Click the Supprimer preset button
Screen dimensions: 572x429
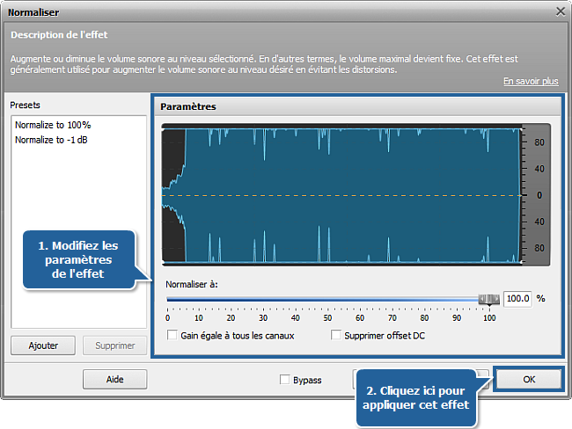coord(115,345)
